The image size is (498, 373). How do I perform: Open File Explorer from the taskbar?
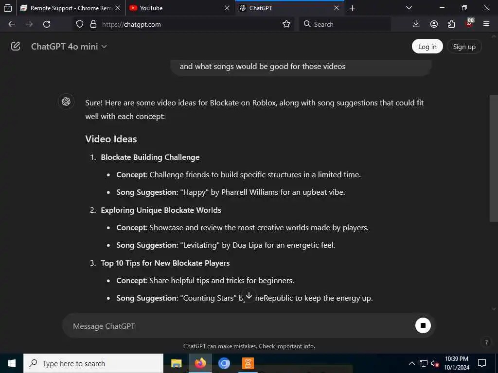[176, 363]
